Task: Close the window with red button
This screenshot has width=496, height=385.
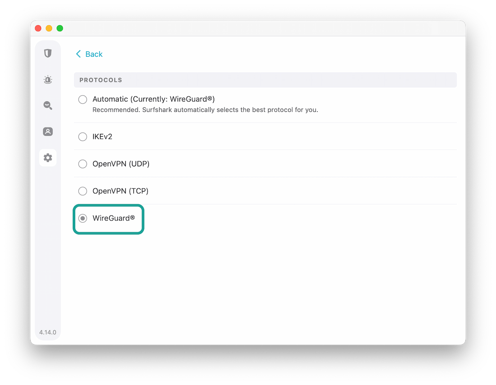Action: click(x=38, y=28)
